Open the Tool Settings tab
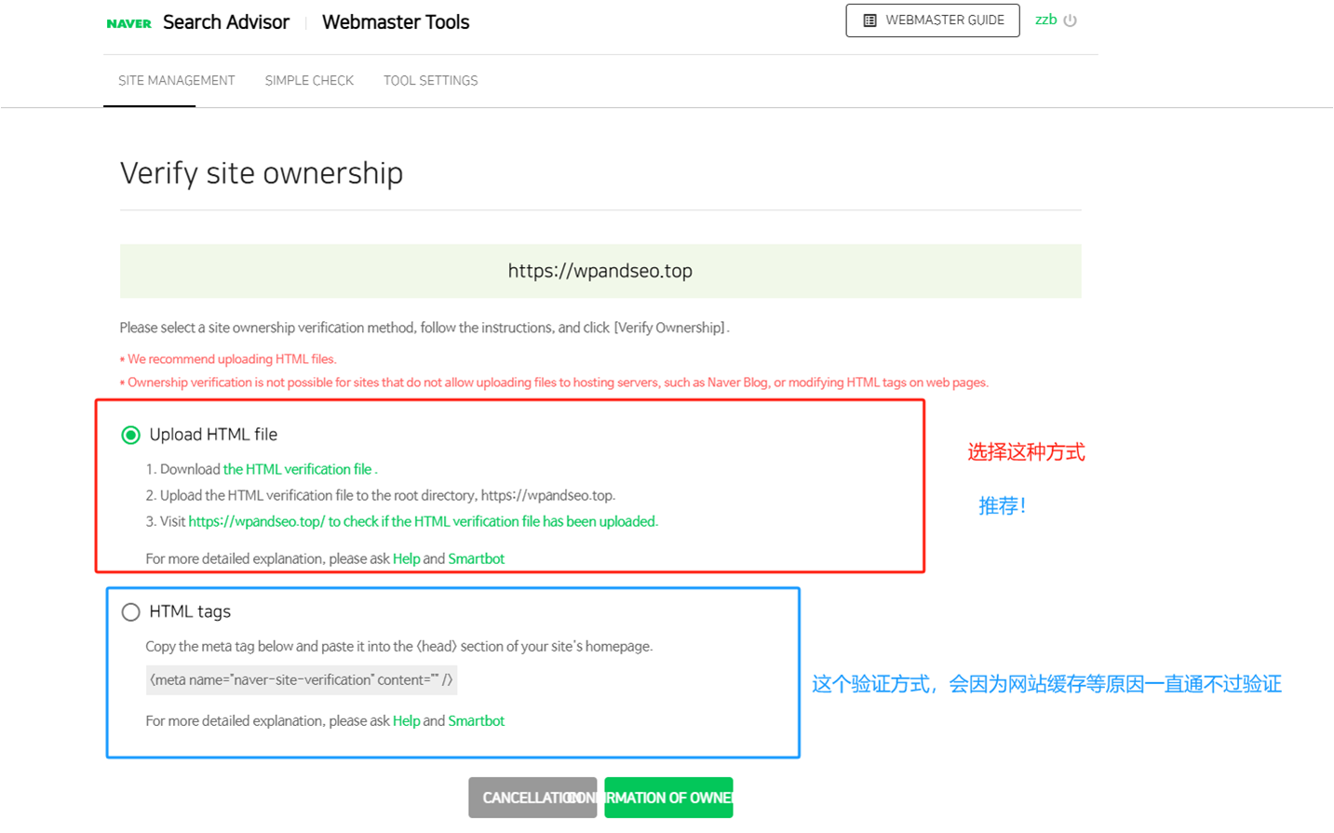Screen dimensions: 1334x833 click(x=431, y=81)
